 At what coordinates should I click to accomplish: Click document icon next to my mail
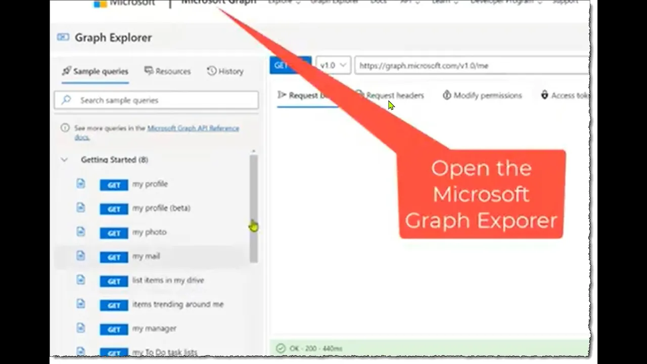[81, 256]
